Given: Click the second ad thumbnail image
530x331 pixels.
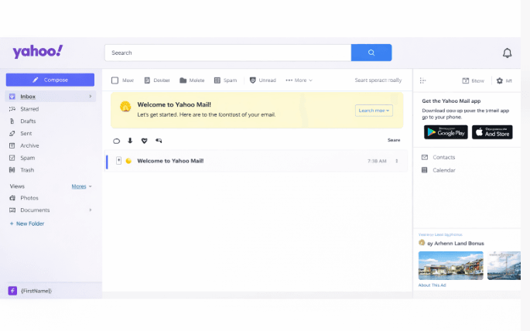Looking at the screenshot, I should tap(504, 265).
